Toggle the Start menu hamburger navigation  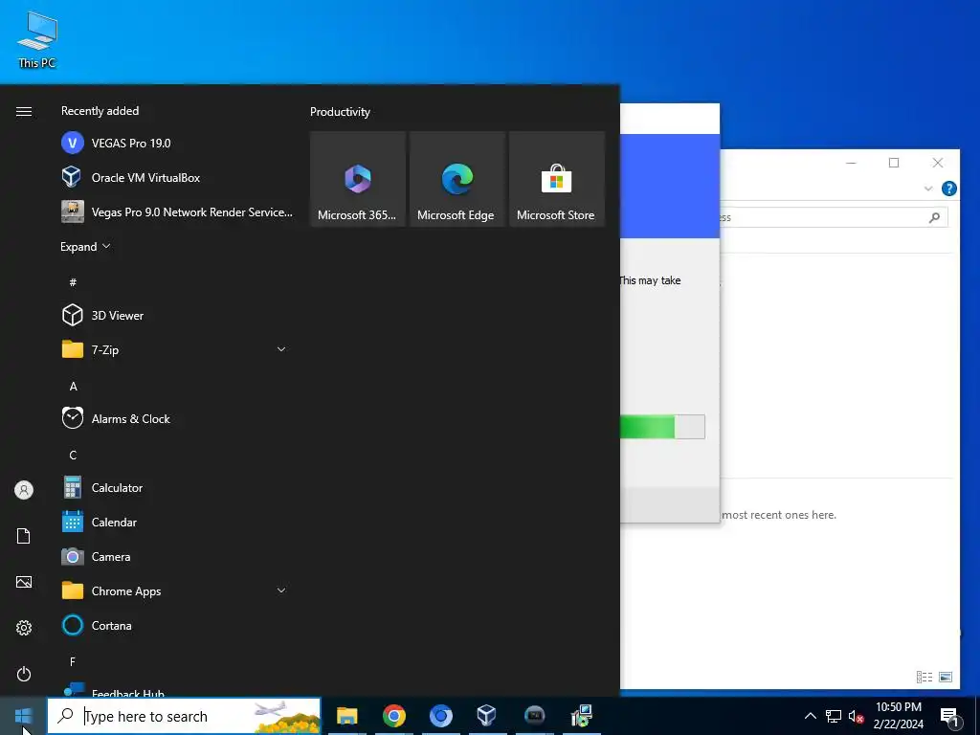coord(24,111)
